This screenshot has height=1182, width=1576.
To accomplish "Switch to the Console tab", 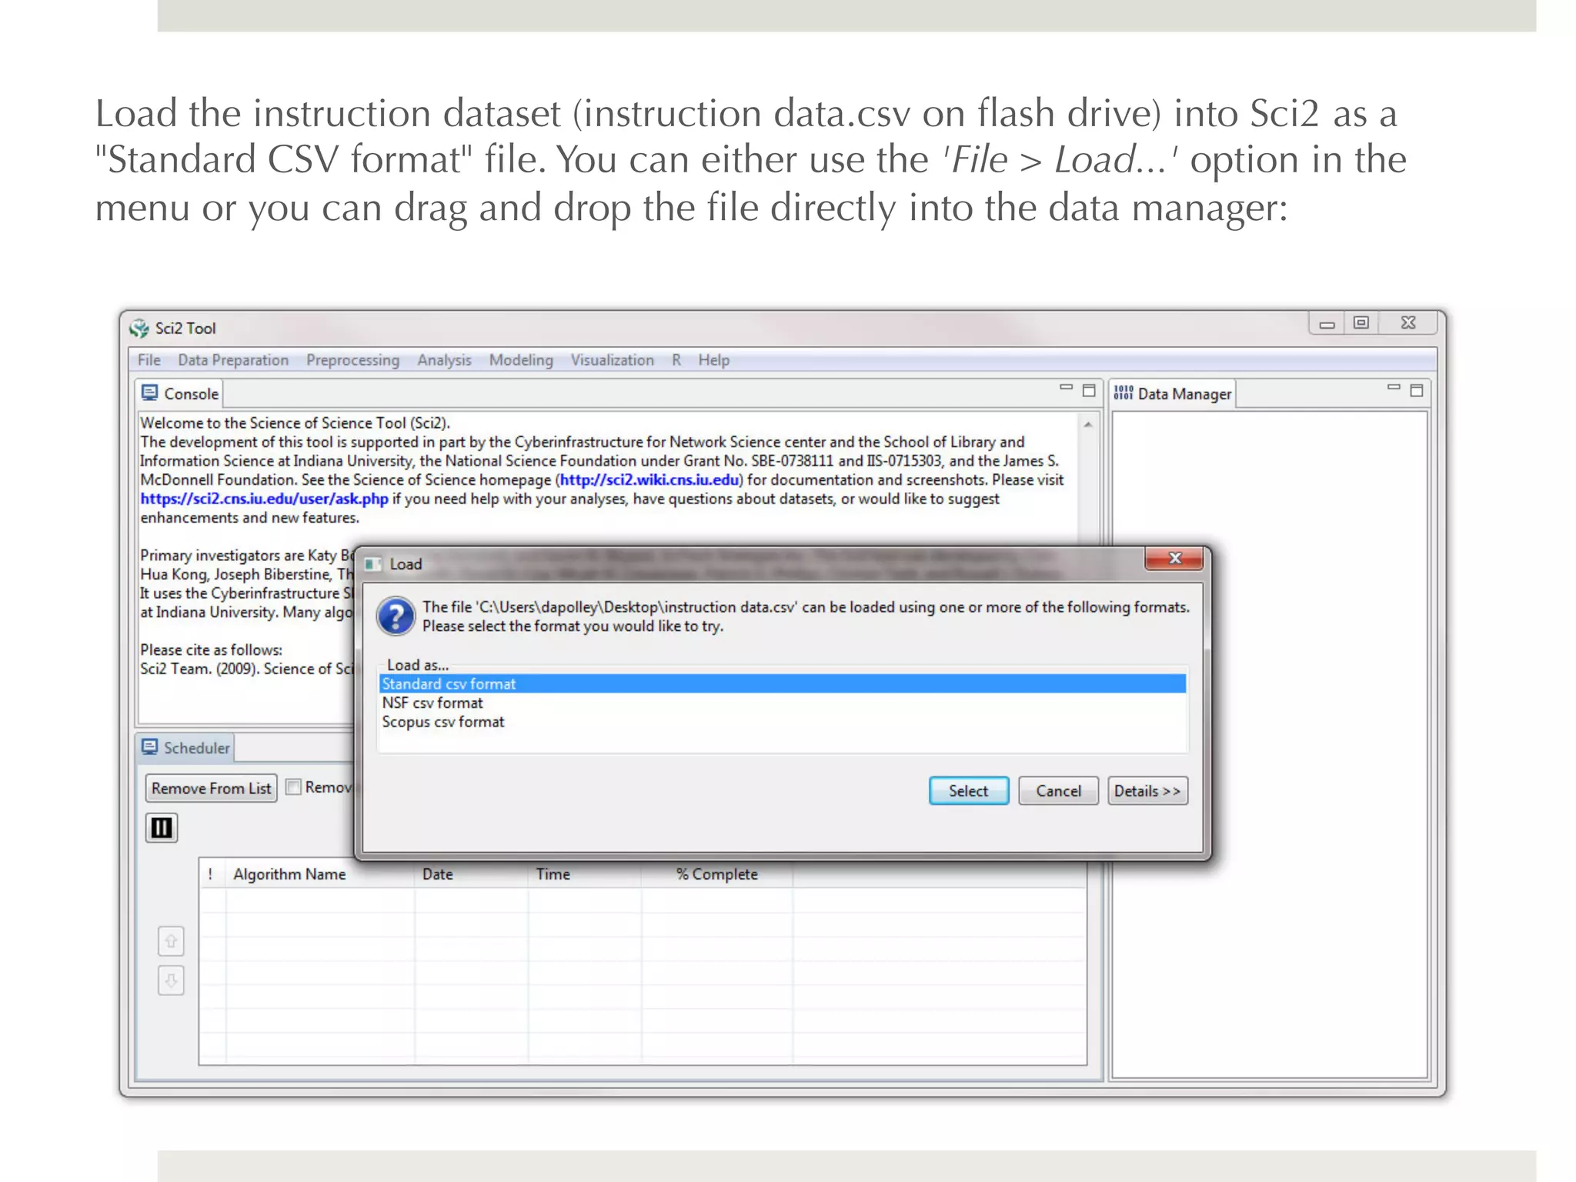I will click(x=180, y=393).
